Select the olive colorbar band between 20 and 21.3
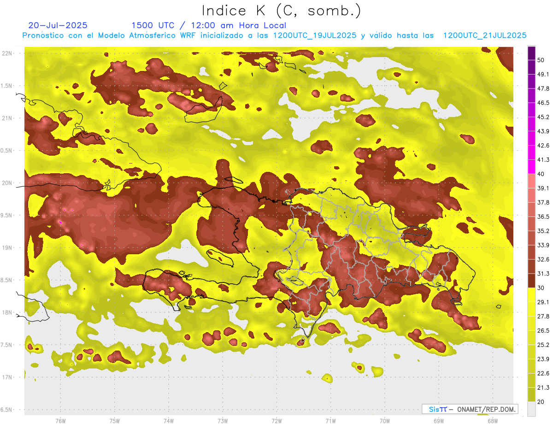553x427 pixels. (x=531, y=394)
